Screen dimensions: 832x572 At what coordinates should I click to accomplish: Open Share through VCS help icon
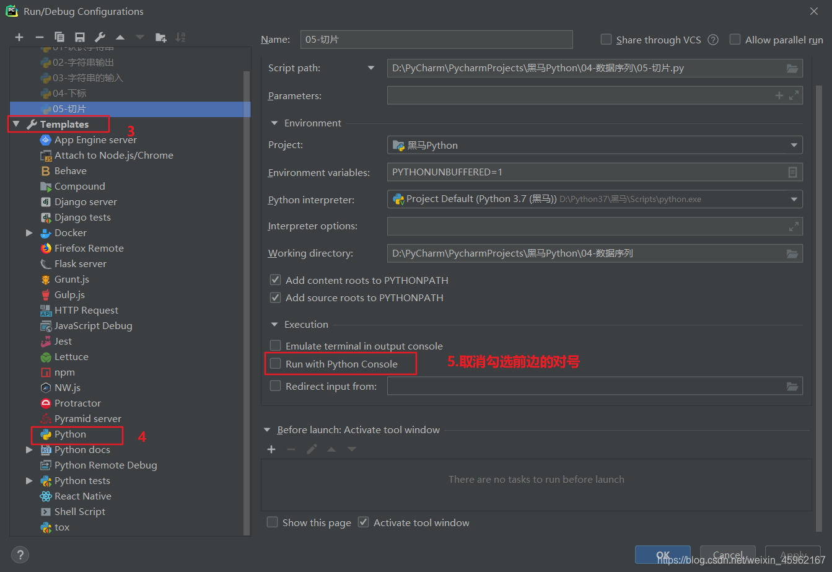pos(713,40)
